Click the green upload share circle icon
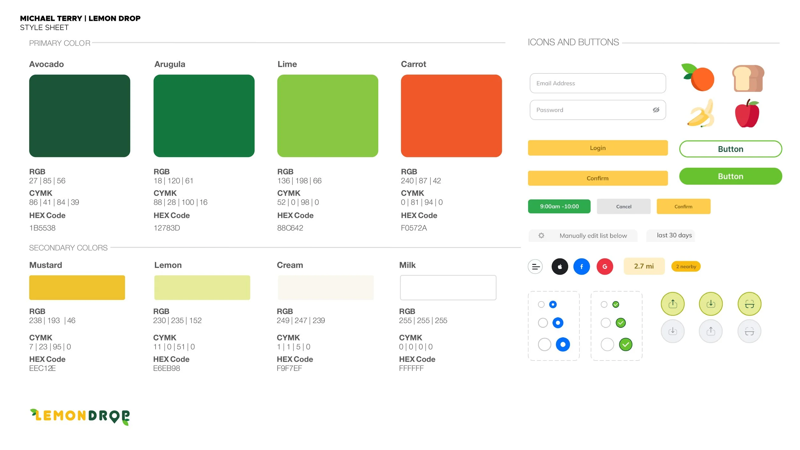The height and width of the screenshot is (450, 800). coord(673,304)
